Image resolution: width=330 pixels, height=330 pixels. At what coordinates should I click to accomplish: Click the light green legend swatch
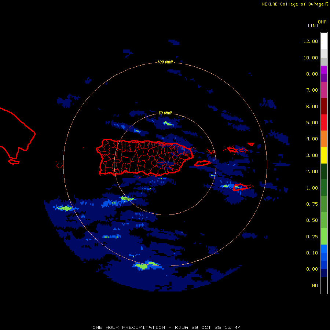click(324, 236)
